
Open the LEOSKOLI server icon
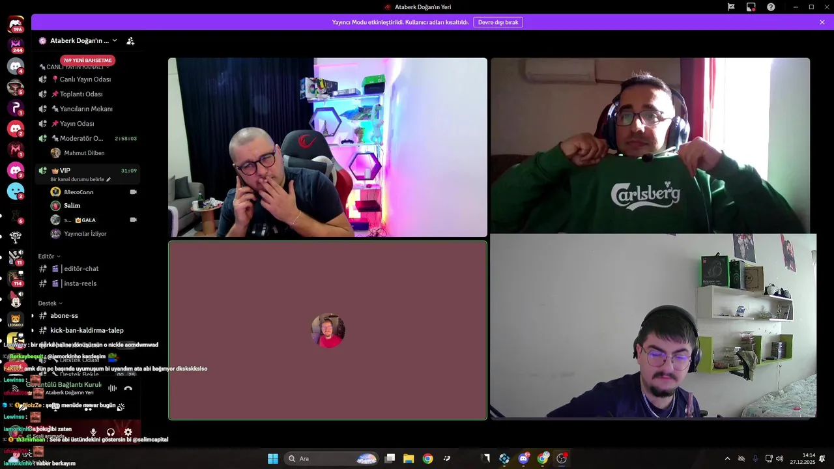pyautogui.click(x=16, y=320)
